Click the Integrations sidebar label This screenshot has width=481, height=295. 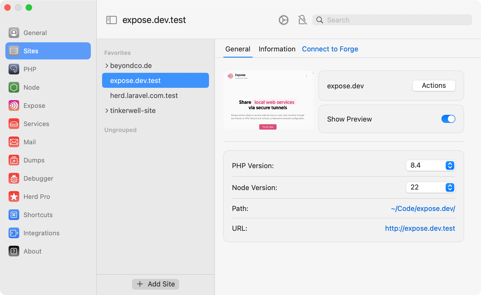pyautogui.click(x=41, y=233)
